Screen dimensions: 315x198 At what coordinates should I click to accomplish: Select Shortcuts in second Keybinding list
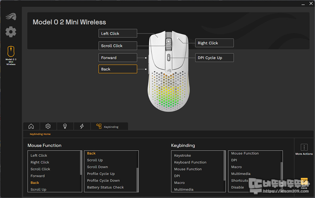pos(240,181)
